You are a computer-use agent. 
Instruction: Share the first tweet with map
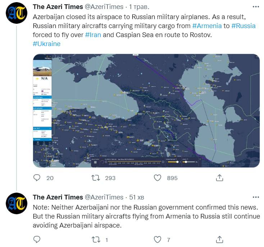tap(219, 178)
